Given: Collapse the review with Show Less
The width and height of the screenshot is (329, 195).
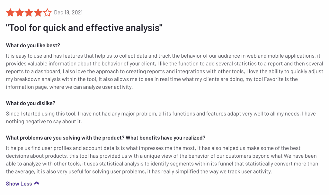Looking at the screenshot, I should pyautogui.click(x=19, y=184).
